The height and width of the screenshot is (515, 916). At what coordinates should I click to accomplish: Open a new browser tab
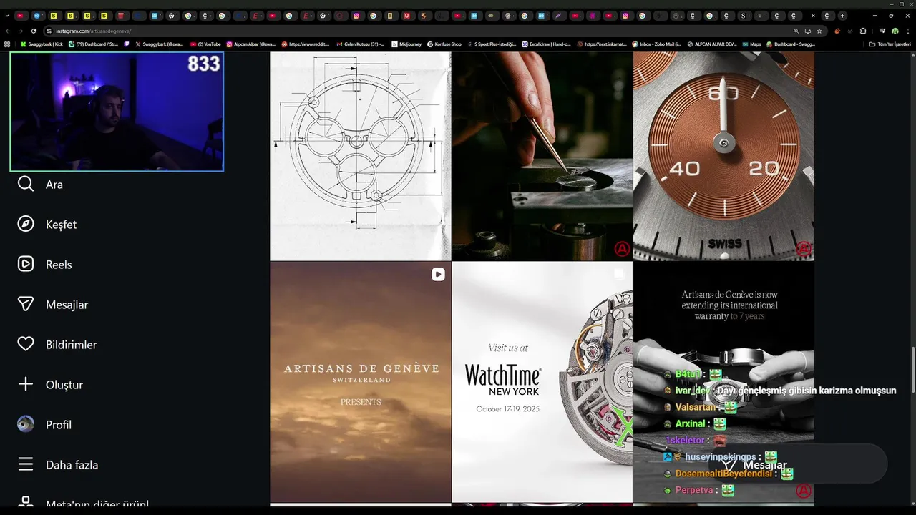click(x=842, y=16)
